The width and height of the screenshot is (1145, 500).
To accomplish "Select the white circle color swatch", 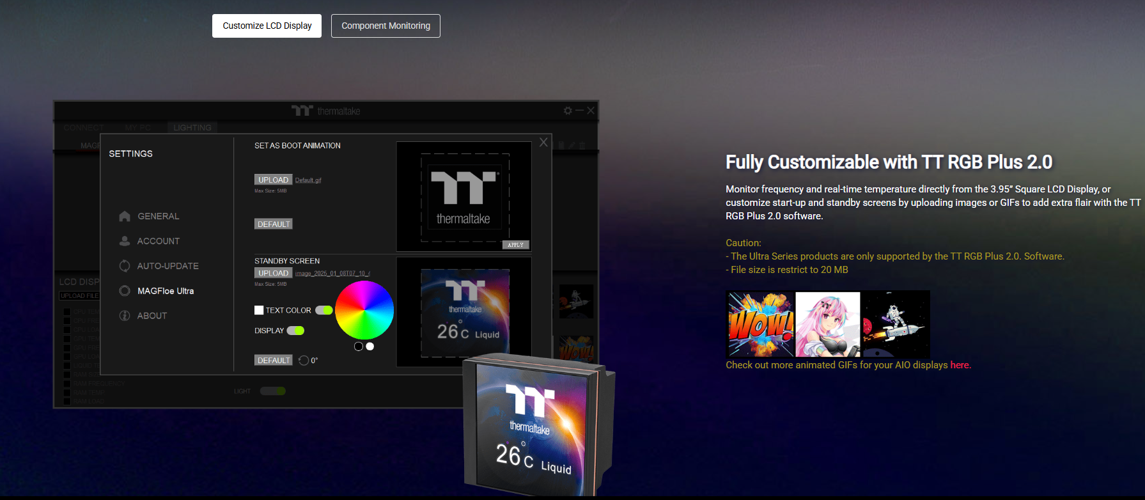I will point(370,347).
